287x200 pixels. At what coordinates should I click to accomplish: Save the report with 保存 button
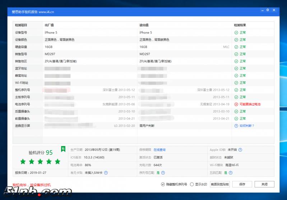pos(242,184)
